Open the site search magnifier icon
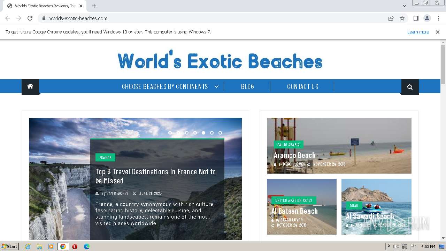This screenshot has height=251, width=446. [x=410, y=87]
